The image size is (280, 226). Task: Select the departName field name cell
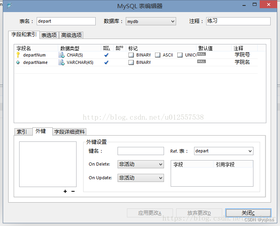tap(36, 62)
